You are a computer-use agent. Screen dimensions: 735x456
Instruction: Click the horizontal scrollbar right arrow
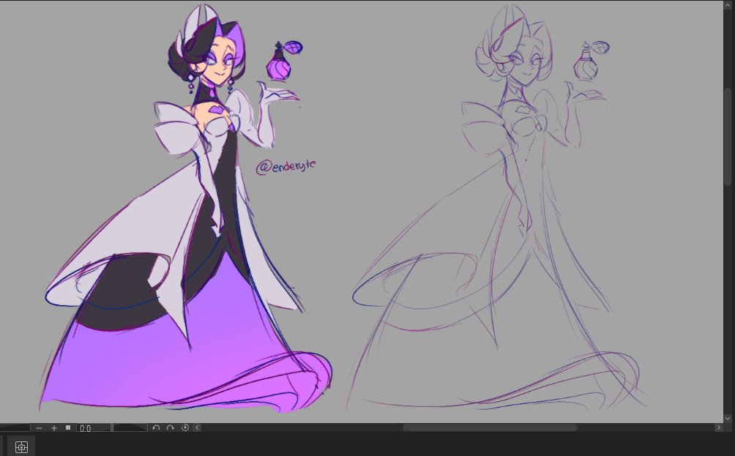[x=718, y=427]
